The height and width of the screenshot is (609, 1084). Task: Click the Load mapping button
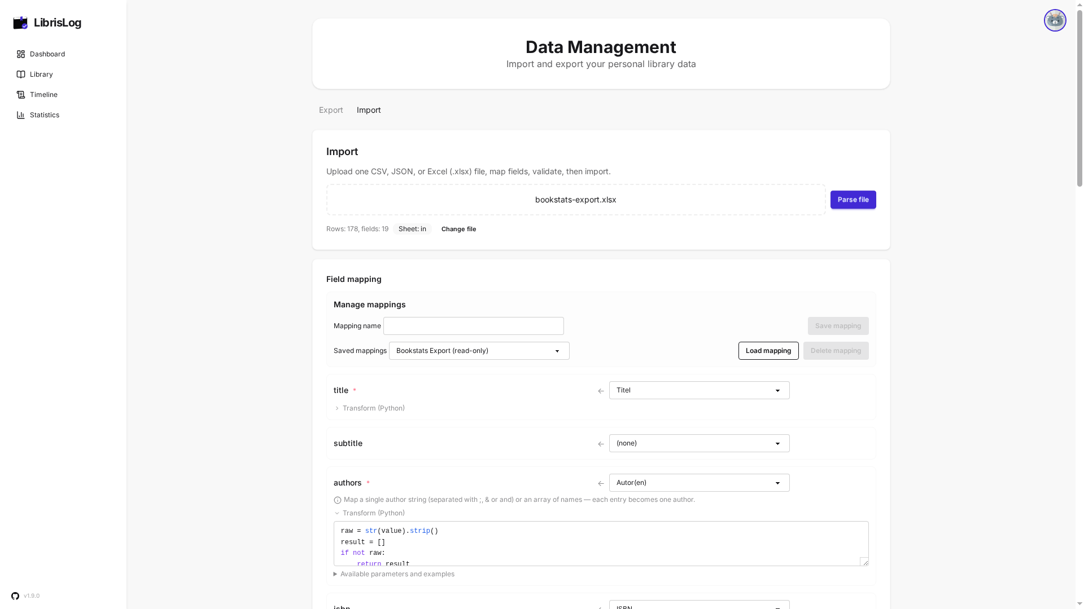click(768, 351)
